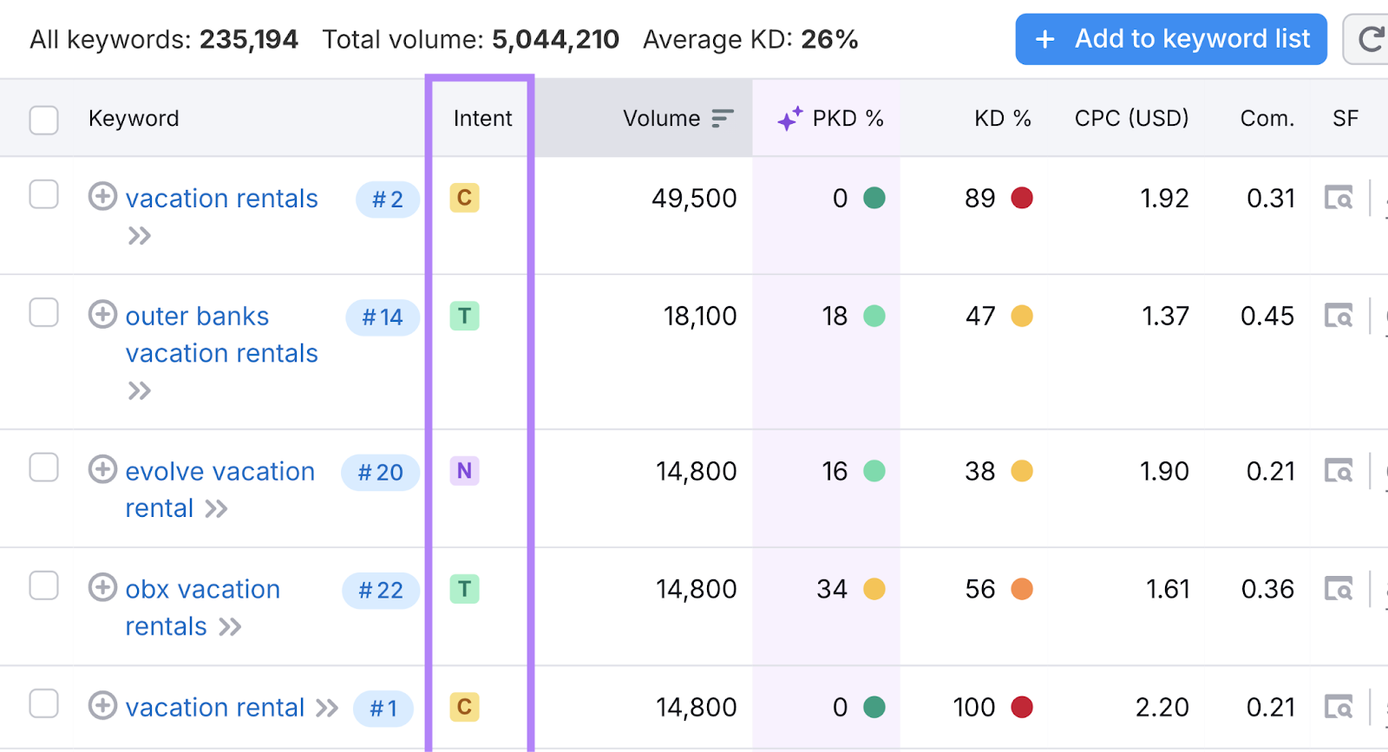Screen dimensions: 1388x752
Task: Click the refresh icon button
Action: point(1369,39)
